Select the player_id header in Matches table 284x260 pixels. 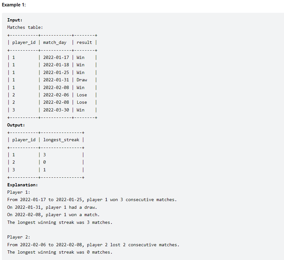[x=24, y=43]
